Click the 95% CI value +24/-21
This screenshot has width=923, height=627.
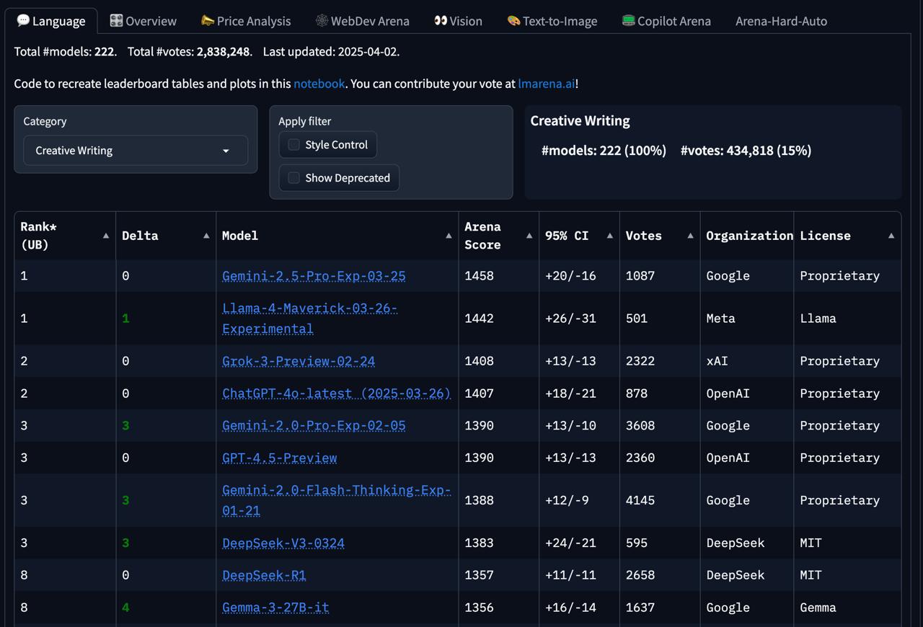pos(570,543)
